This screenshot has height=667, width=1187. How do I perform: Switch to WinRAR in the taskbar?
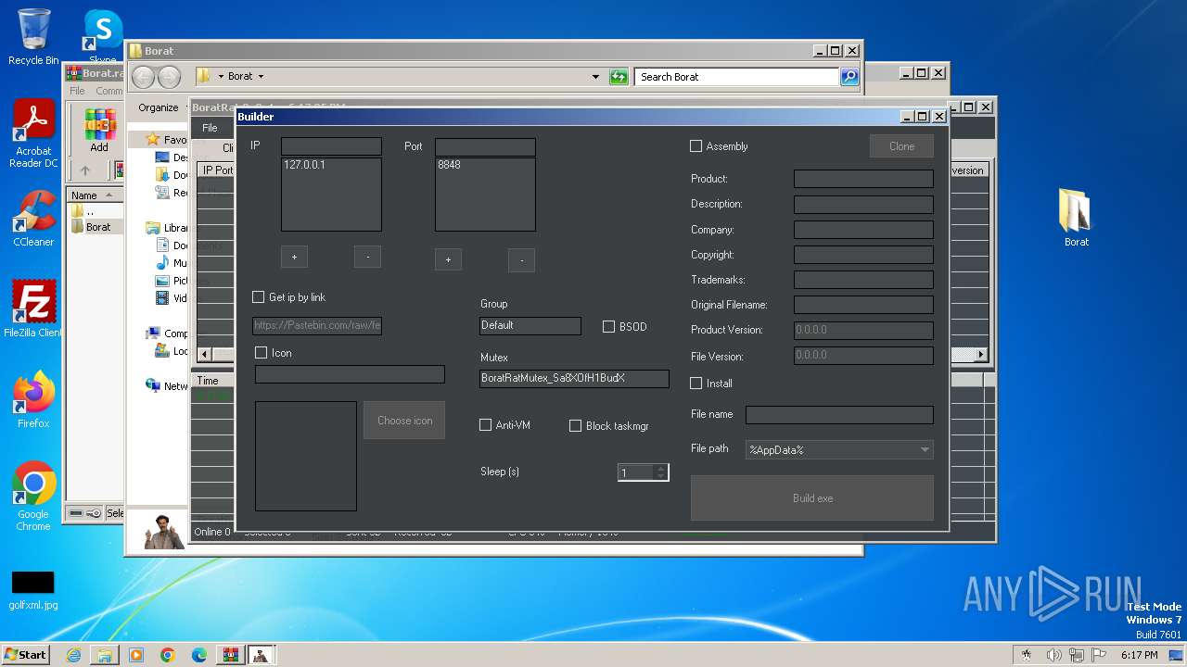(230, 655)
